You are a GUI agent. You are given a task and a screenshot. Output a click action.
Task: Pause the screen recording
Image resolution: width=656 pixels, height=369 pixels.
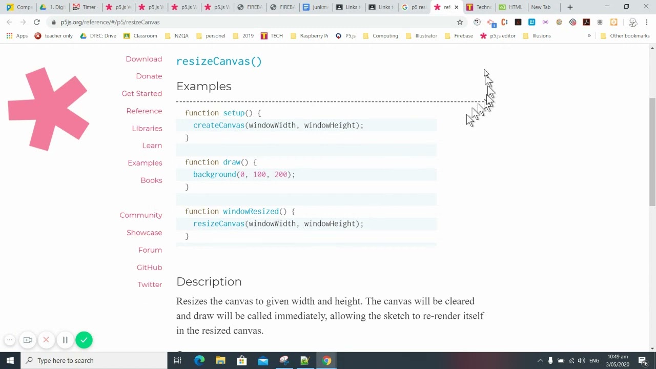[65, 340]
